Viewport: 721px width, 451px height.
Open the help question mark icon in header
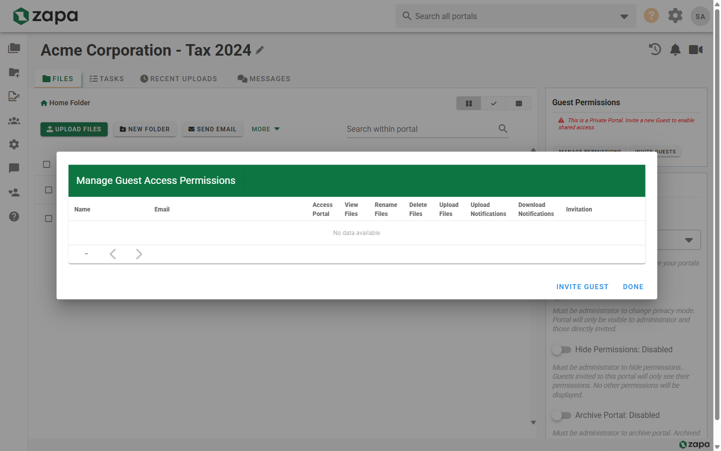pos(651,16)
